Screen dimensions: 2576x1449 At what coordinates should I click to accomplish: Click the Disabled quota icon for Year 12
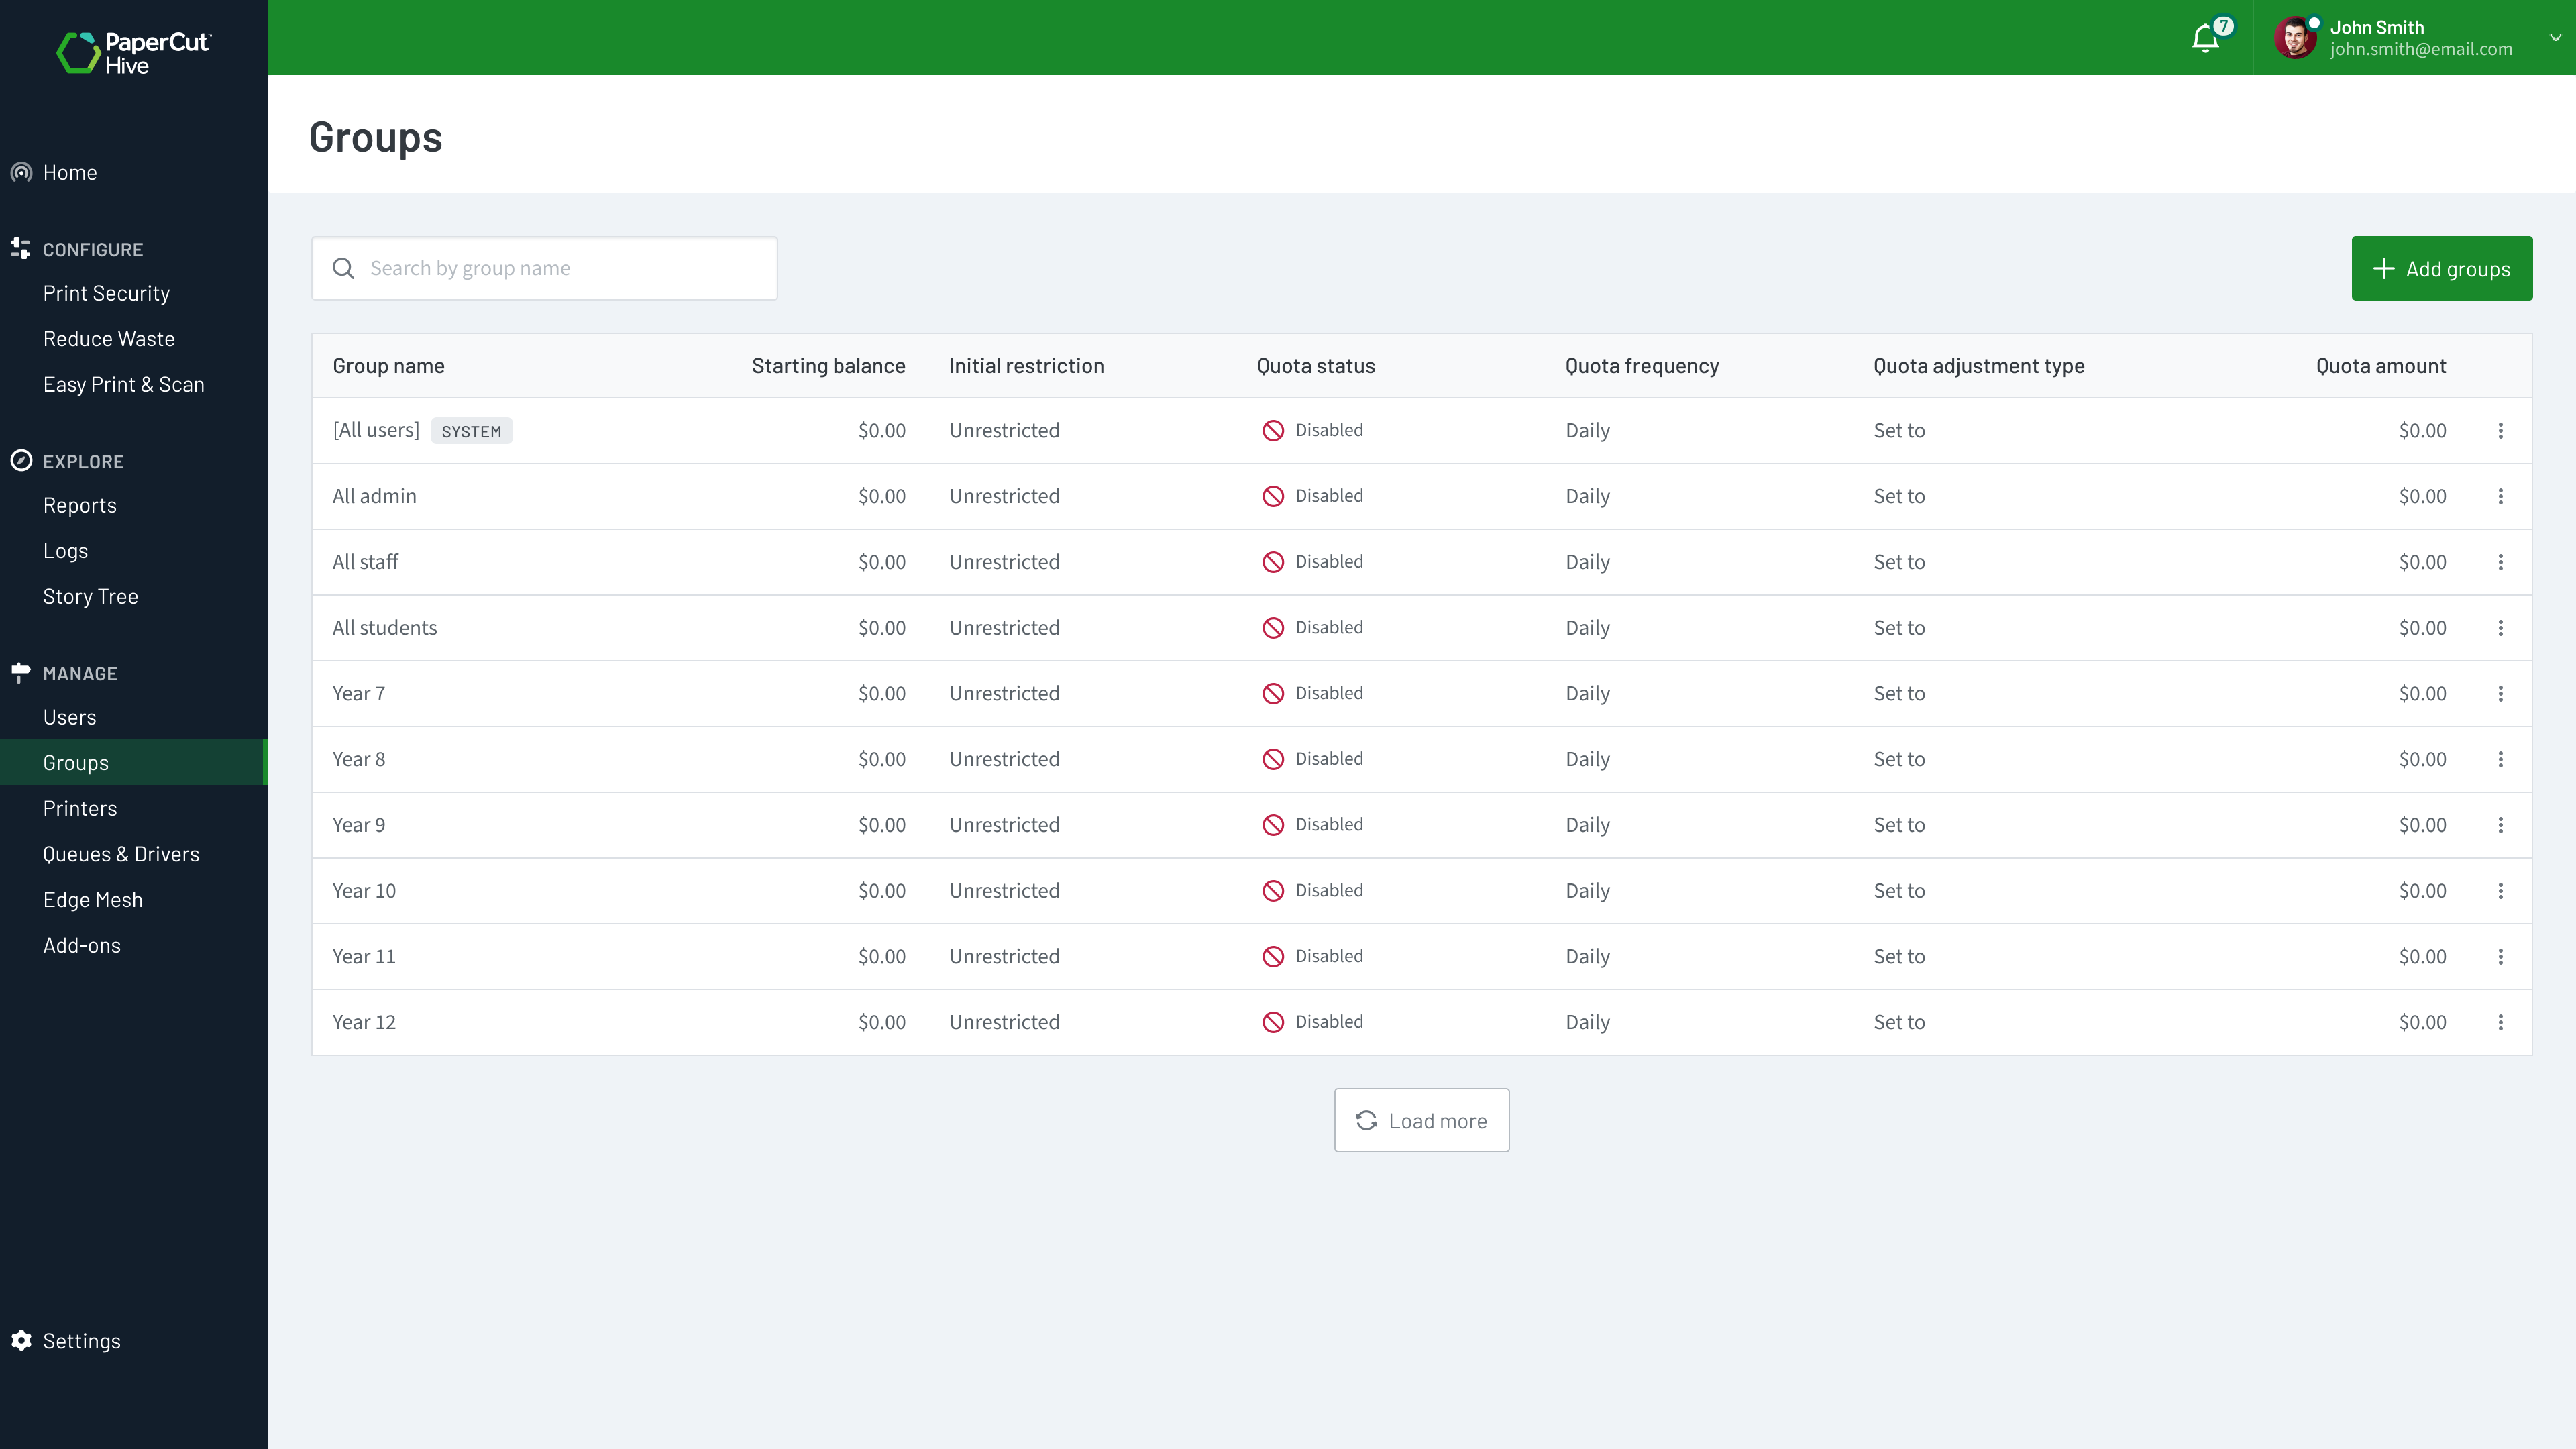pyautogui.click(x=1273, y=1022)
